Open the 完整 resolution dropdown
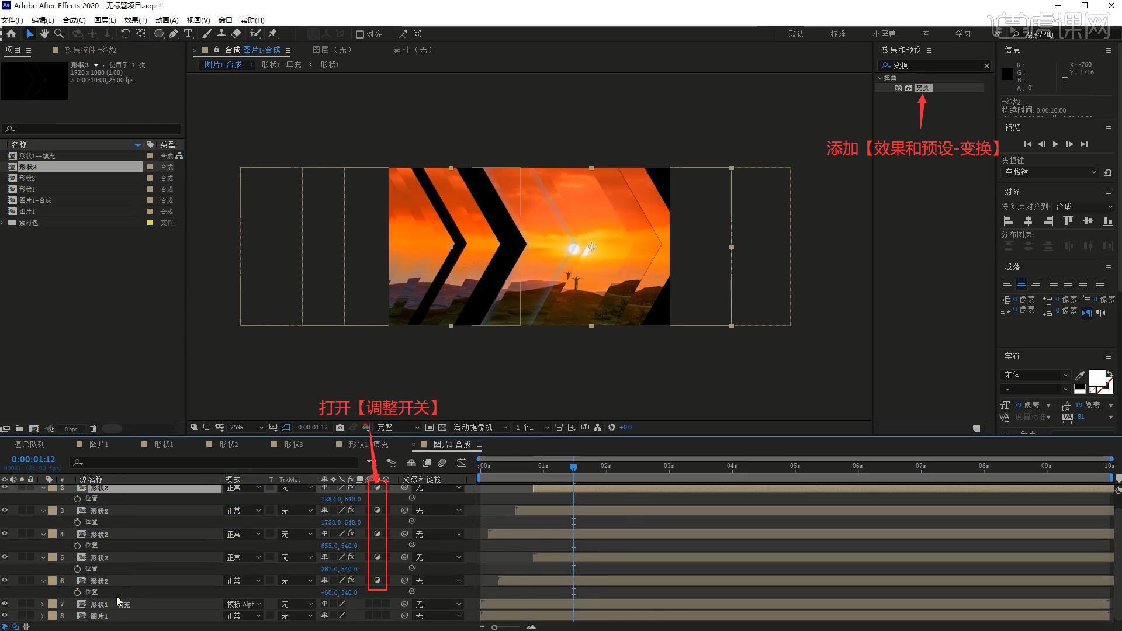Image resolution: width=1122 pixels, height=631 pixels. [x=397, y=428]
